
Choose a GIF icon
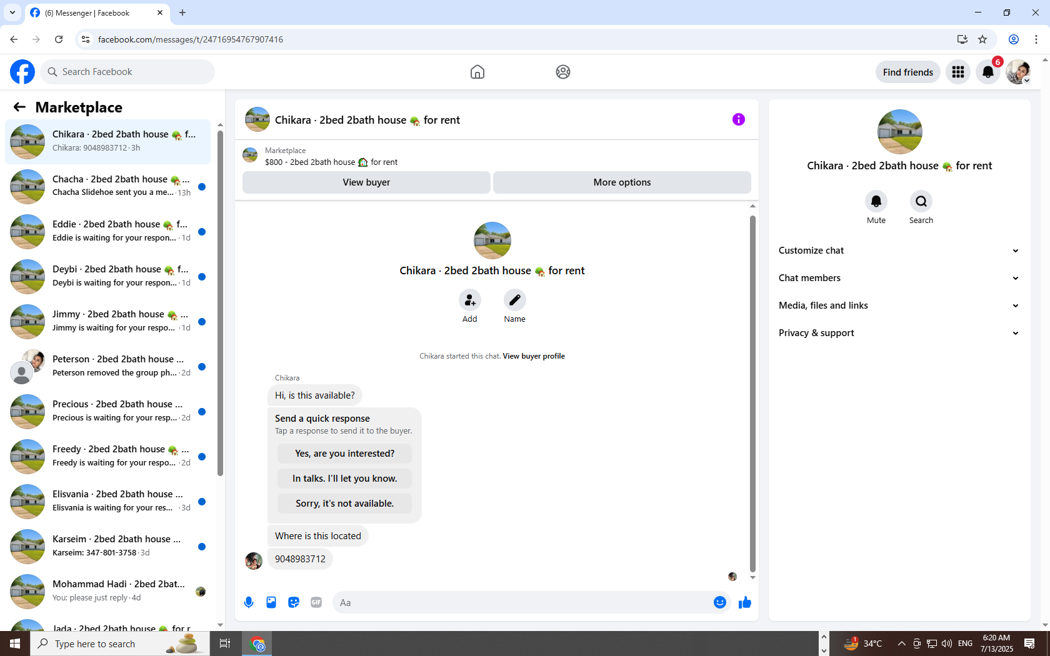click(x=316, y=602)
